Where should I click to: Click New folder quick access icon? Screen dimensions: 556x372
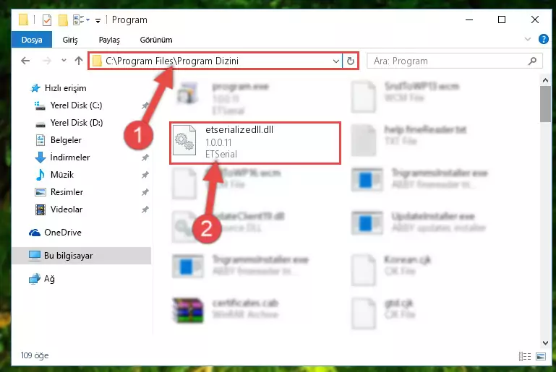[x=63, y=20]
